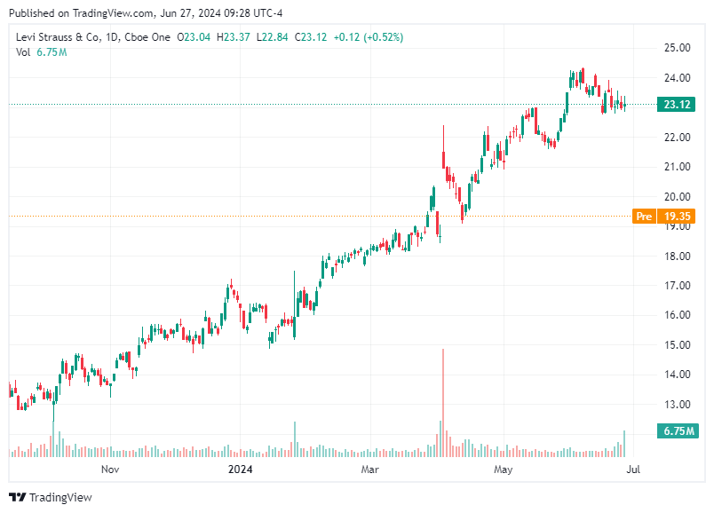Click the green O23.04 open value
This screenshot has width=714, height=513.
pos(194,37)
